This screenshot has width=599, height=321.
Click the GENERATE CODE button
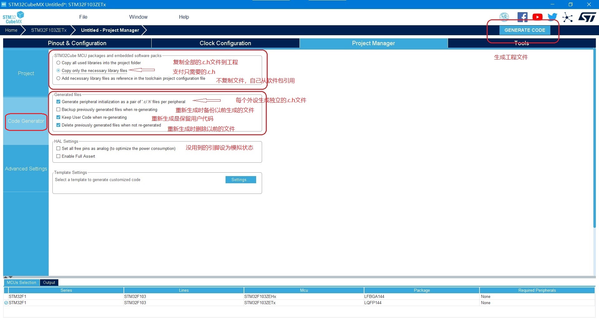click(525, 30)
